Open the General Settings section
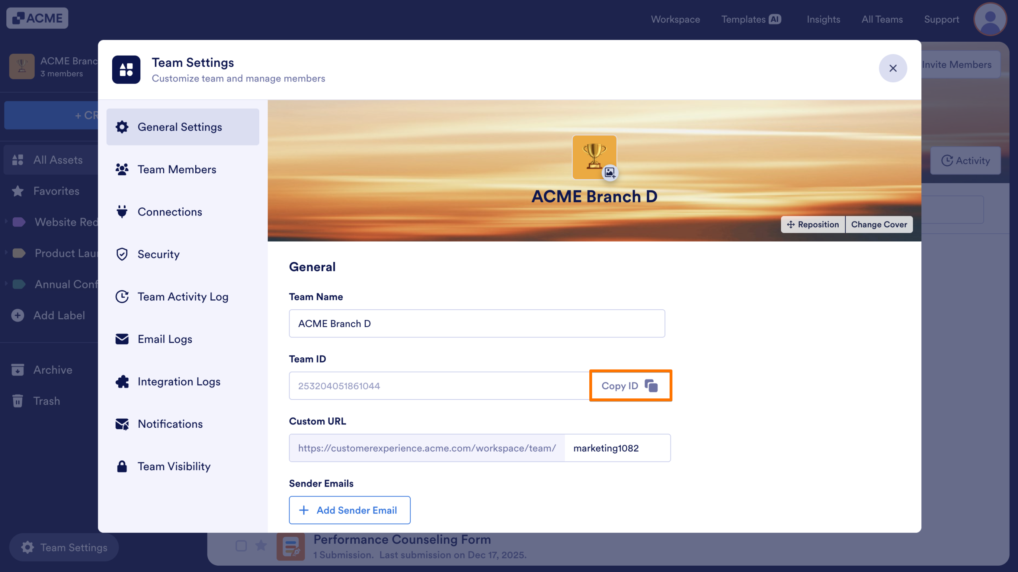The height and width of the screenshot is (572, 1018). [183, 127]
